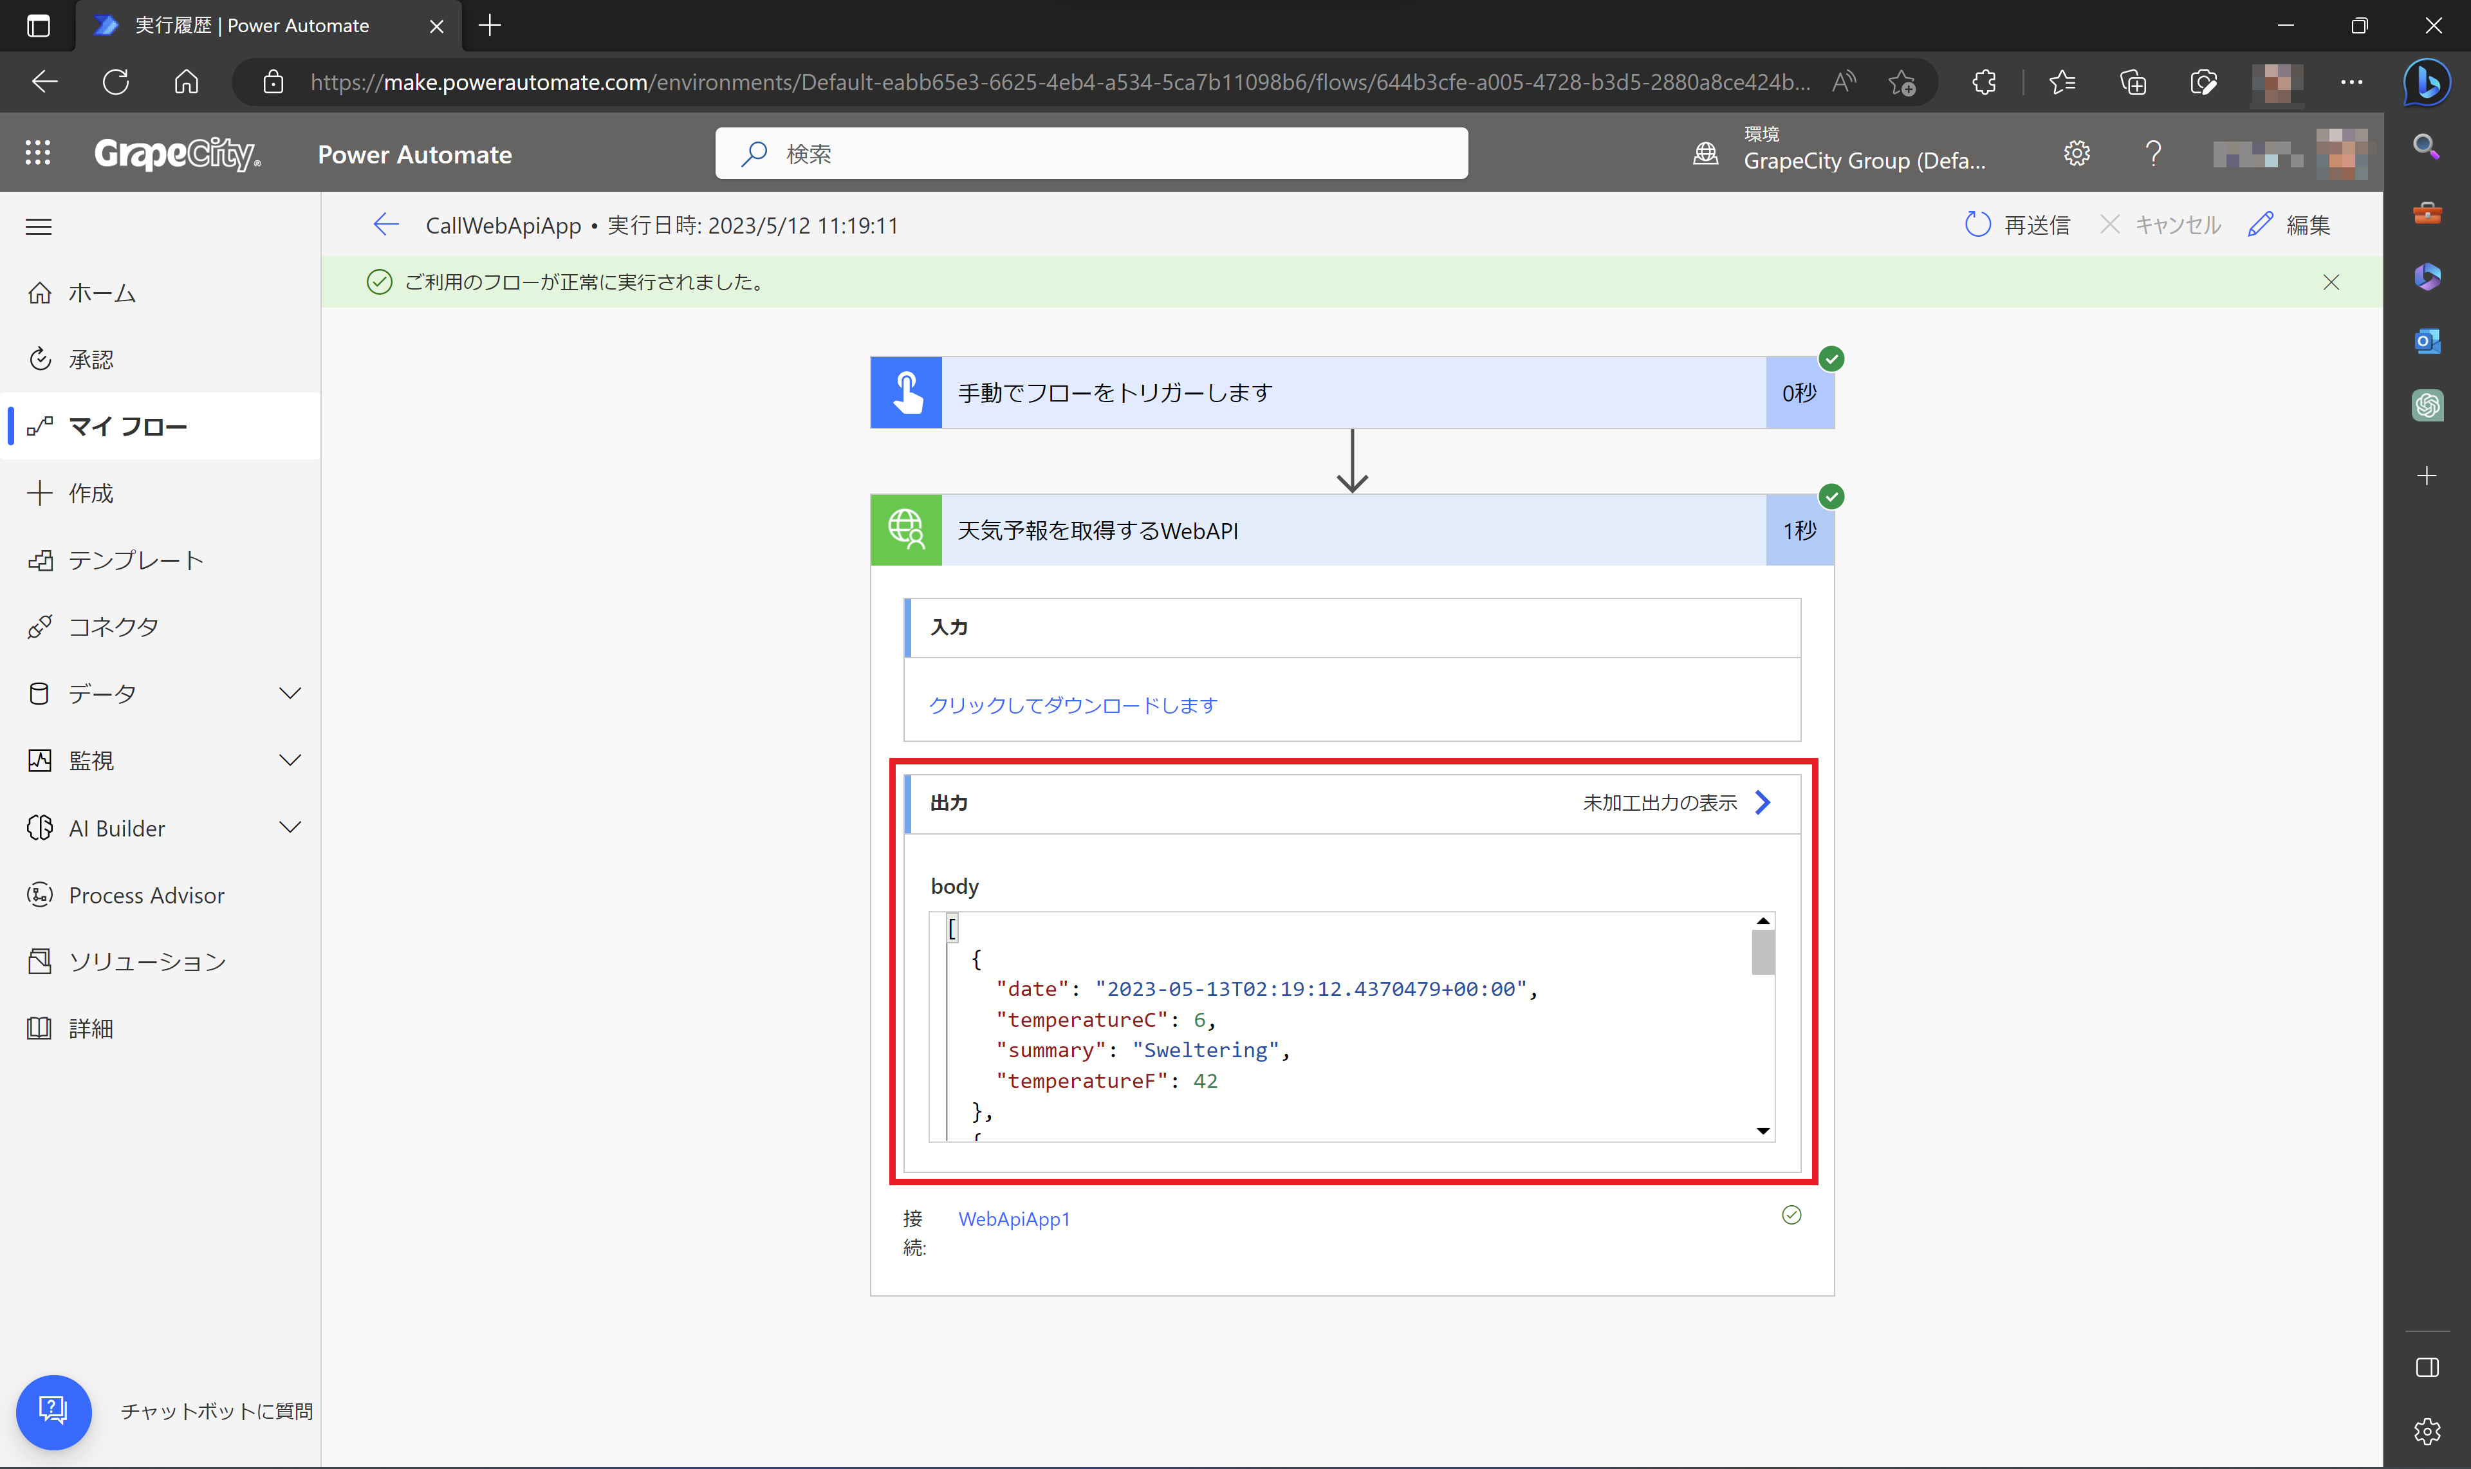2471x1469 pixels.
Task: Open Edge sidebar settings gear at bottom
Action: click(2427, 1432)
